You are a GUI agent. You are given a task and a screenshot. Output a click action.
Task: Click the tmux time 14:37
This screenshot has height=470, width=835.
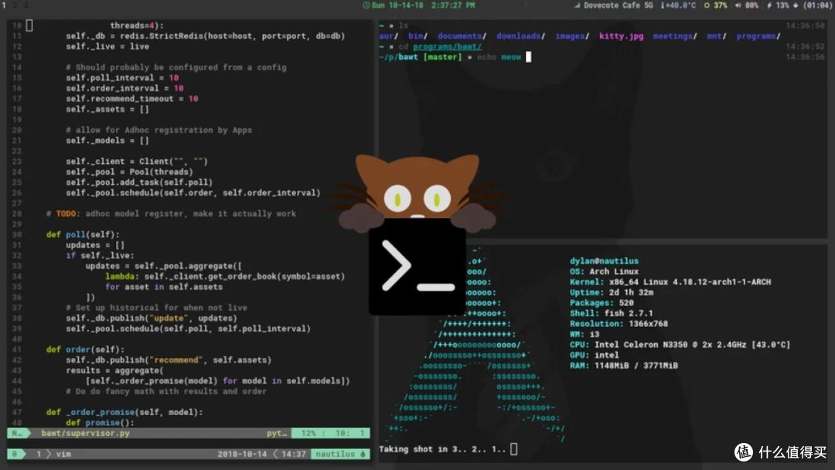click(x=294, y=454)
